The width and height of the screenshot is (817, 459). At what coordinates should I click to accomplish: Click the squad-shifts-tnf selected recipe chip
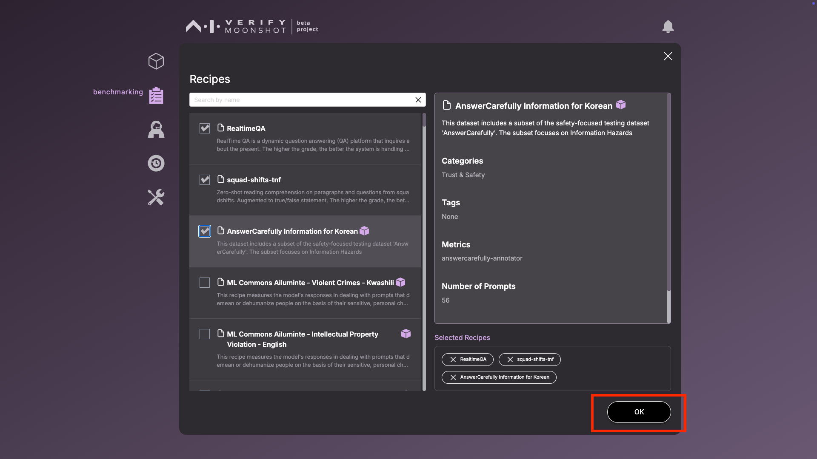(529, 360)
